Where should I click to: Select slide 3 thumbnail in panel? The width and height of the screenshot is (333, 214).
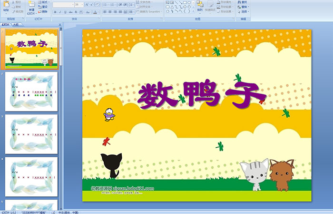pos(31,134)
